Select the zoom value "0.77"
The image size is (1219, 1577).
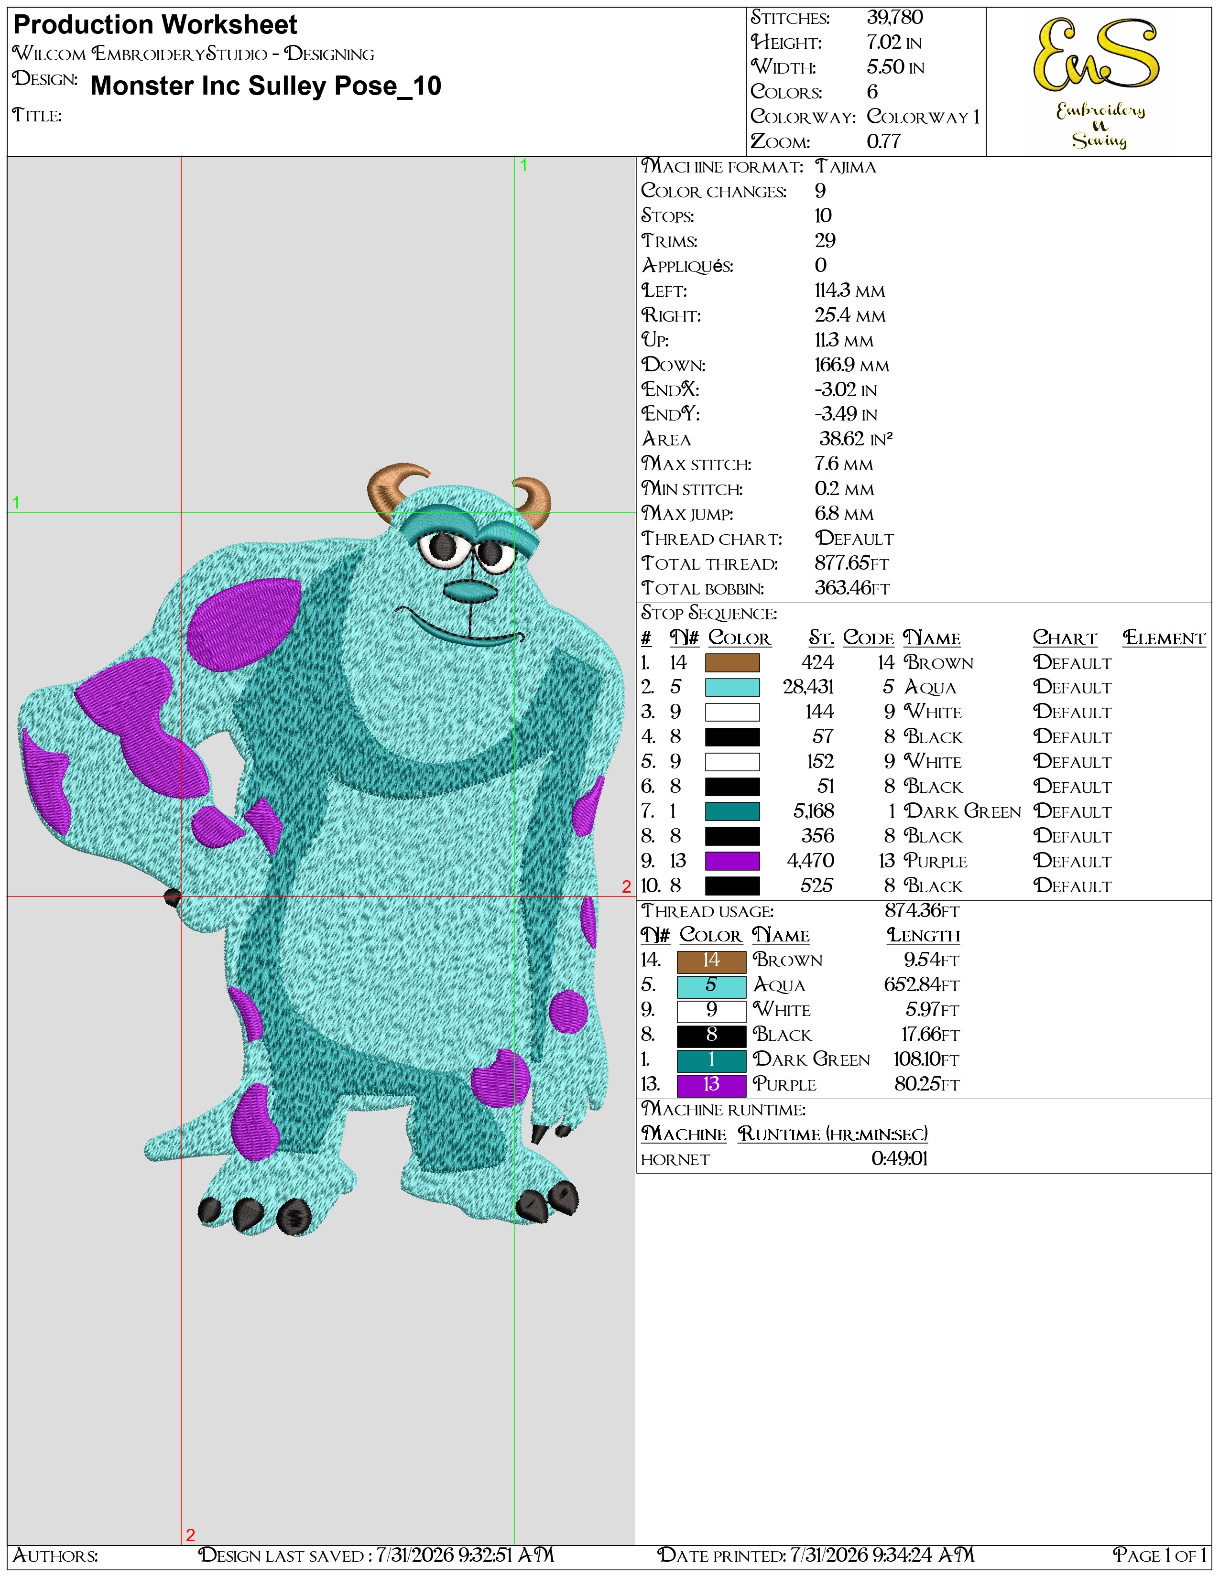(x=883, y=141)
